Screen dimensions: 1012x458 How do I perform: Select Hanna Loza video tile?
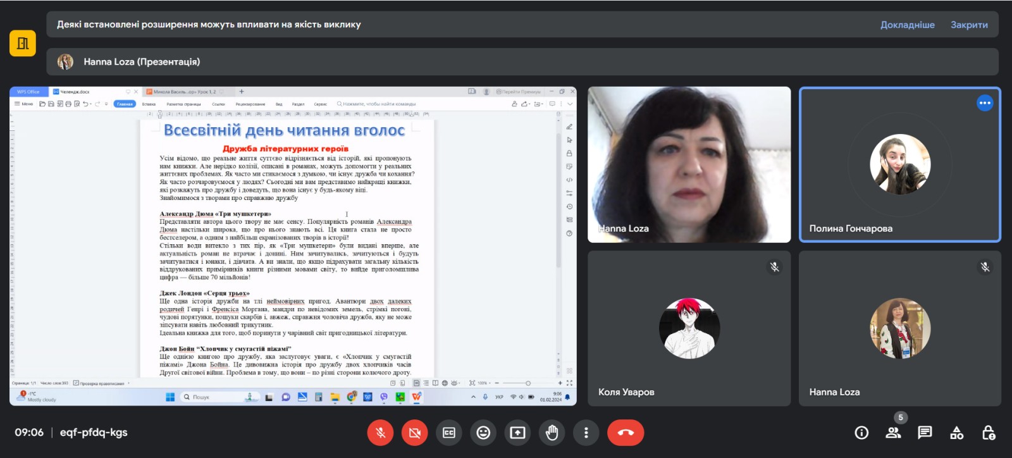click(x=689, y=164)
